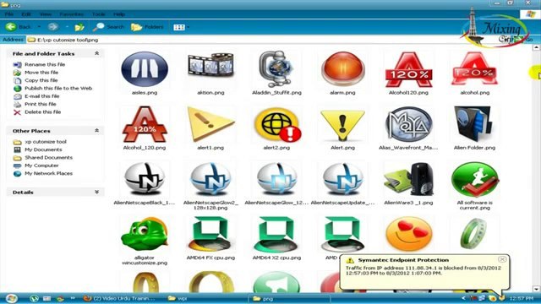This screenshot has width=541, height=304.
Task: Click Rename this file
Action: pos(45,64)
